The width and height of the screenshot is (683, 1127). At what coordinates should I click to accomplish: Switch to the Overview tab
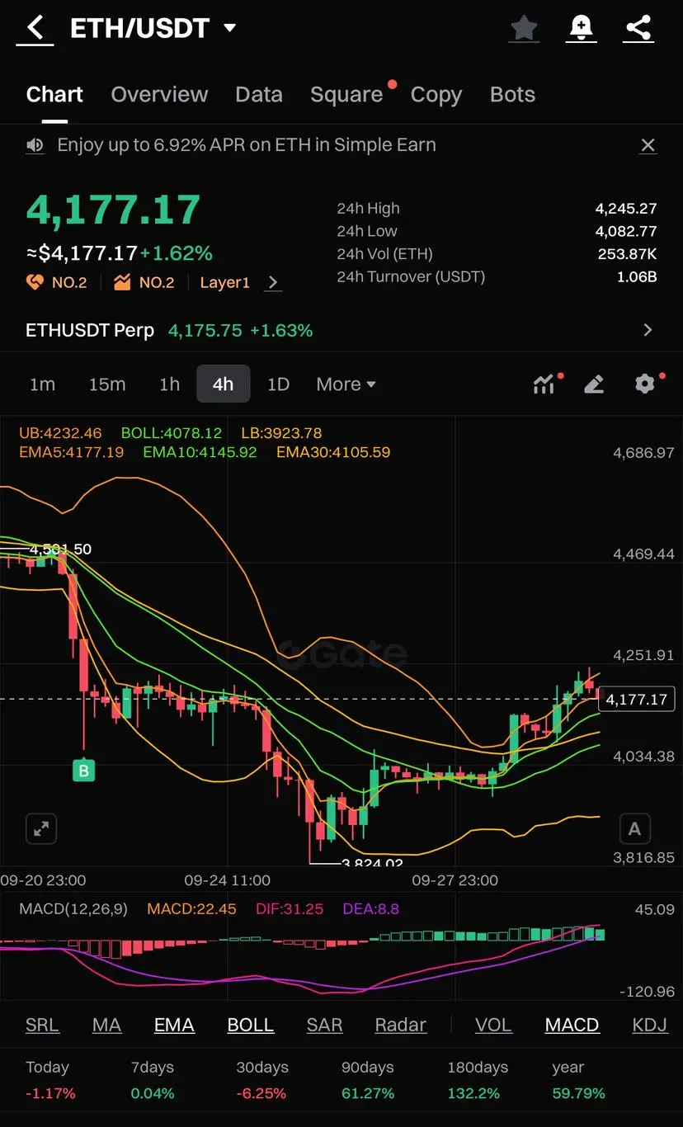click(x=159, y=95)
